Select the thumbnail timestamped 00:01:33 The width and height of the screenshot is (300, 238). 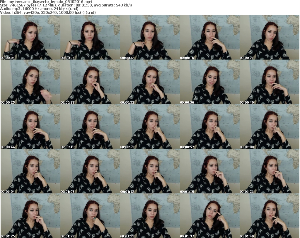(x=150, y=216)
